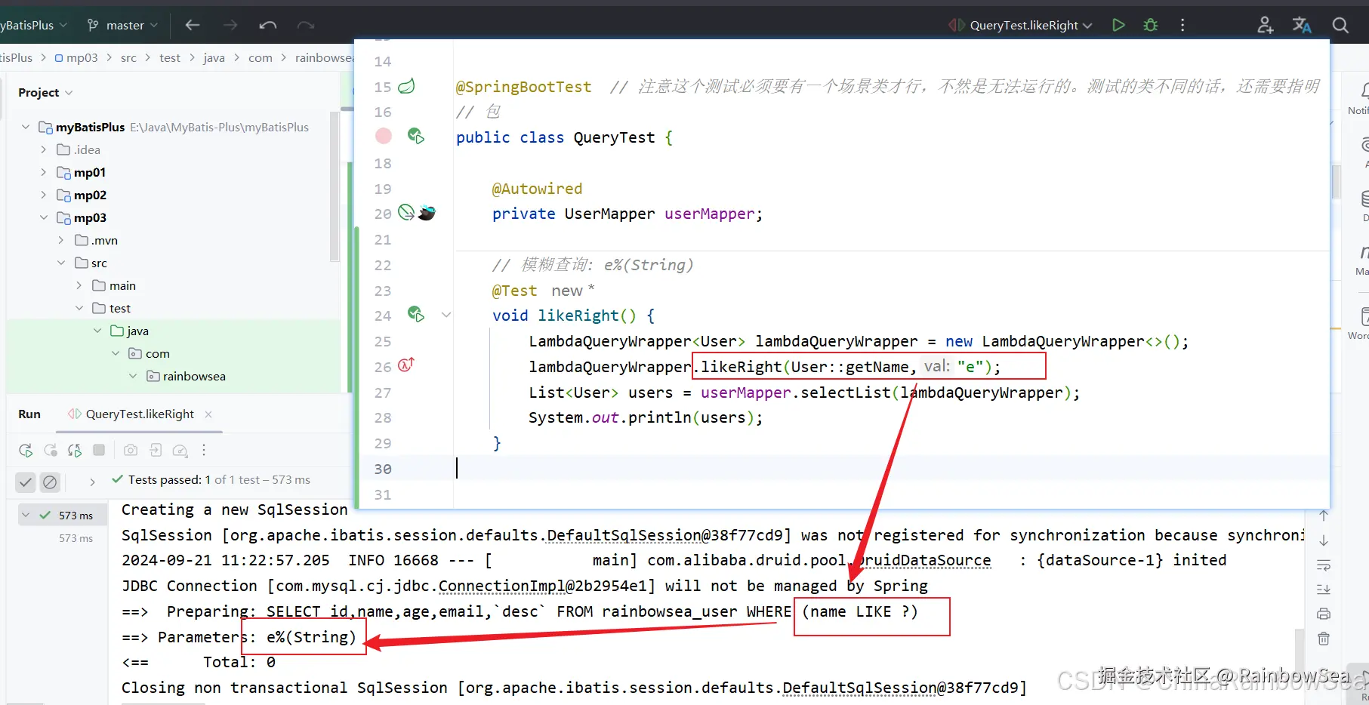Rerun failed tests in the Run panel
Screen dimensions: 1369x705
(51, 451)
